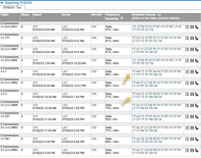View flight details icon for BA (AA) 4688
The width and height of the screenshot is (201, 158).
[192, 106]
